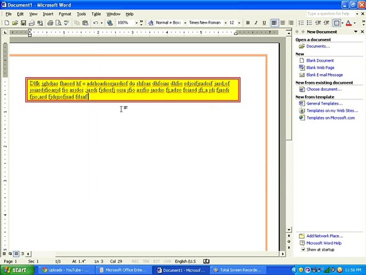Open the View menu

tap(33, 14)
